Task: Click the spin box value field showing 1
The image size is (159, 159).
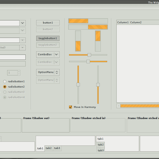Action: pyautogui.click(x=12, y=73)
